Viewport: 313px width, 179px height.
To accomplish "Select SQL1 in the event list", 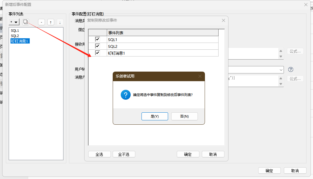I will click(x=15, y=31).
